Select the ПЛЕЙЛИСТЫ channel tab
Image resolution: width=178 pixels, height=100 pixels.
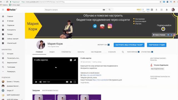pyautogui.click(x=66, y=52)
